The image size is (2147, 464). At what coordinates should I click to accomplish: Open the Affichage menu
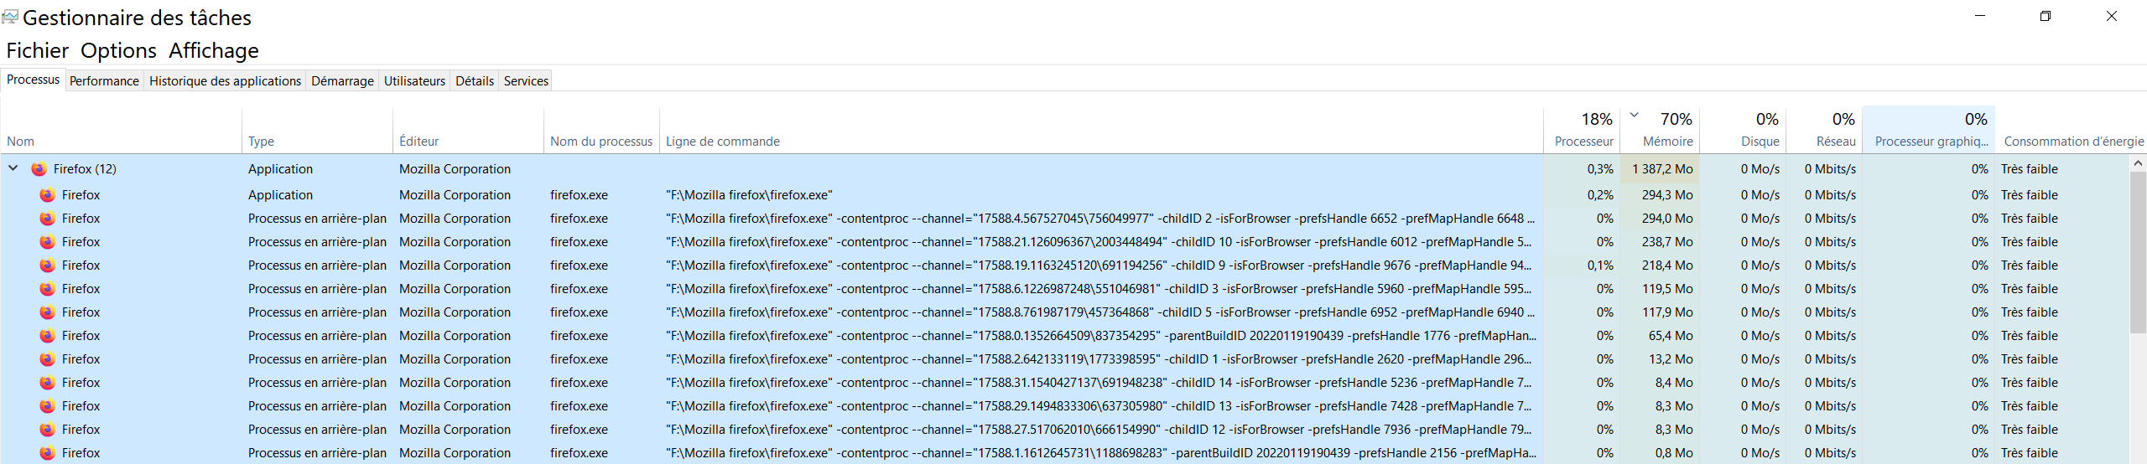tap(214, 51)
